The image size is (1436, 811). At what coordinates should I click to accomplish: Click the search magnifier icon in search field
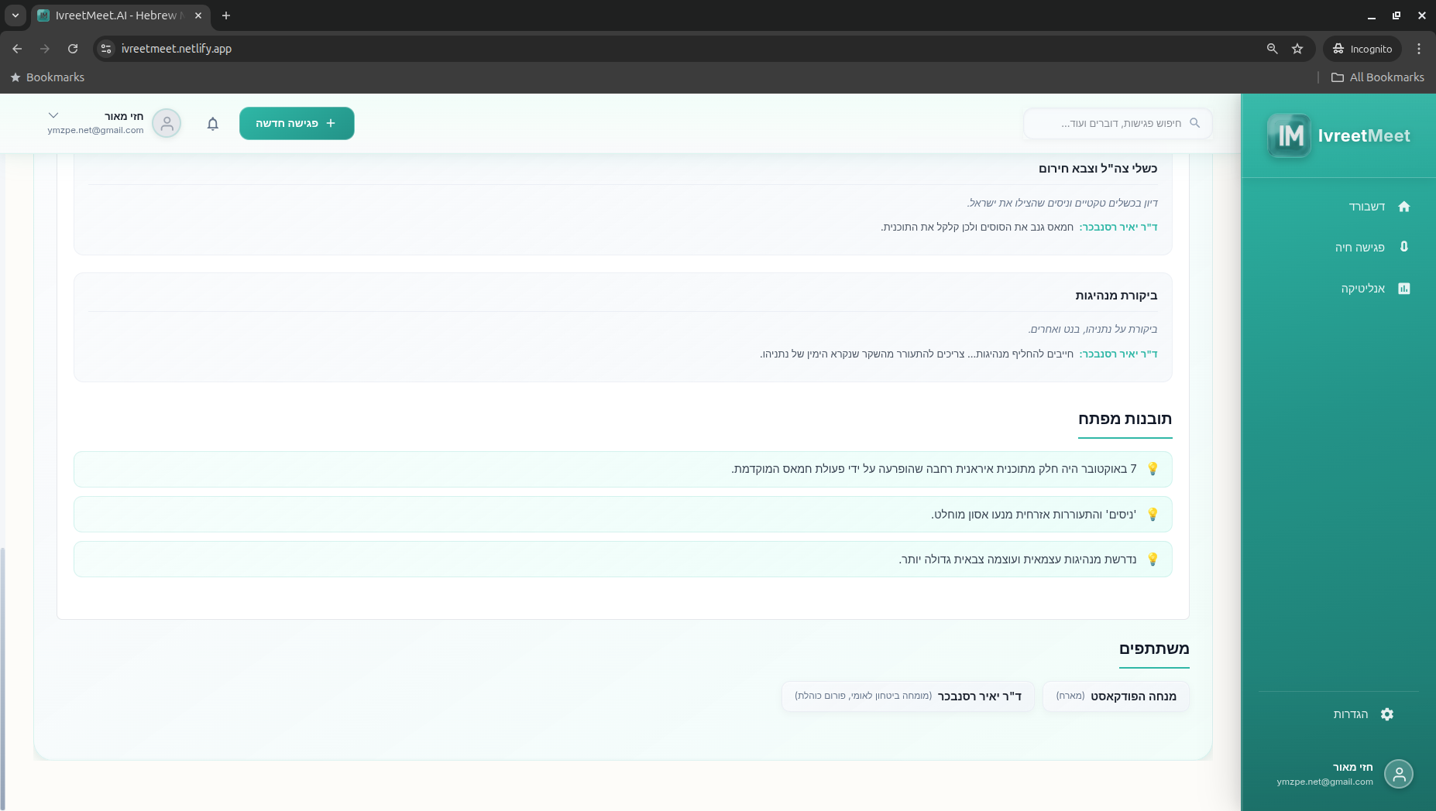1194,123
